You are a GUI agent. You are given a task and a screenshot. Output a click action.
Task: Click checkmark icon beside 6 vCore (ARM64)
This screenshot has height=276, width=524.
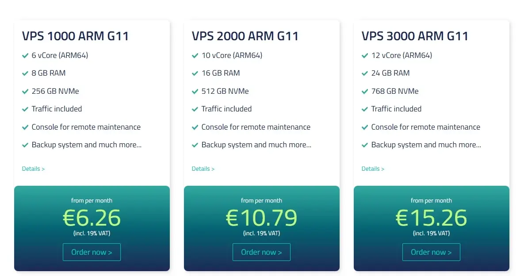[25, 55]
